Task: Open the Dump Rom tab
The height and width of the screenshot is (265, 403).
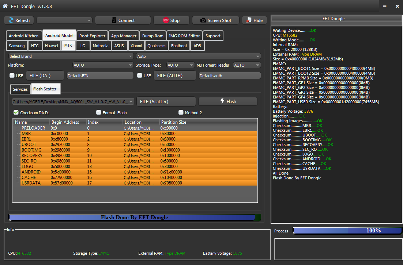Action: tap(152, 36)
